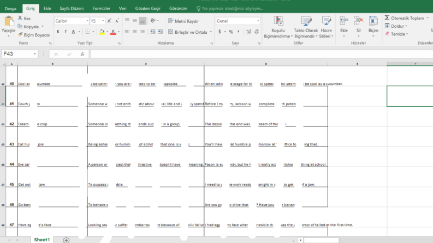Click the Koşullu Biçimlendirme icon
The image size is (433, 243).
tap(278, 21)
